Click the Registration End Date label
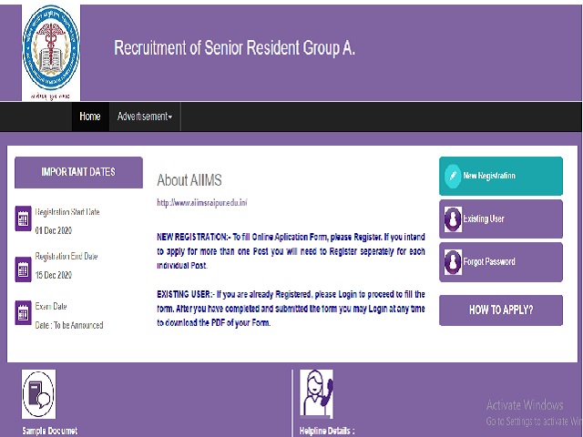Screen dimensions: 583x437 click(66, 256)
